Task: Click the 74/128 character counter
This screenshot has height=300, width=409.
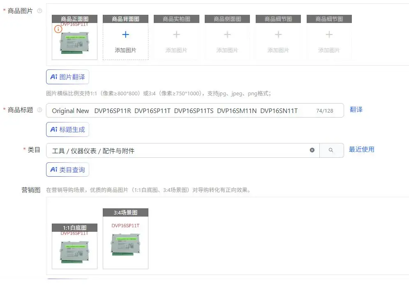Action: pos(325,111)
